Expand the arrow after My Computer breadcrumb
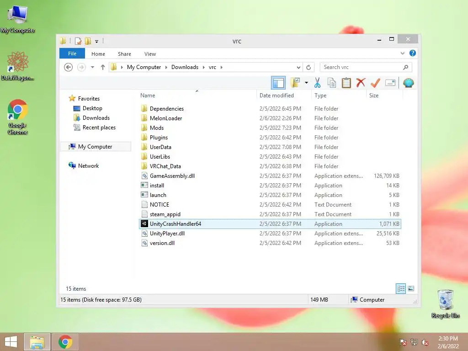Viewport: 468px width, 351px height. (166, 68)
